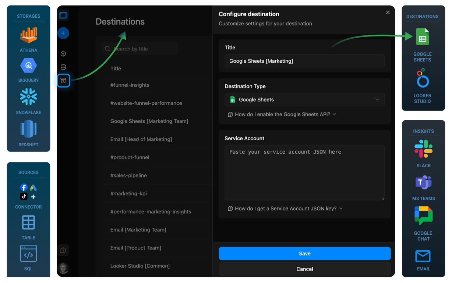Click the Athena storage icon

coord(28,35)
